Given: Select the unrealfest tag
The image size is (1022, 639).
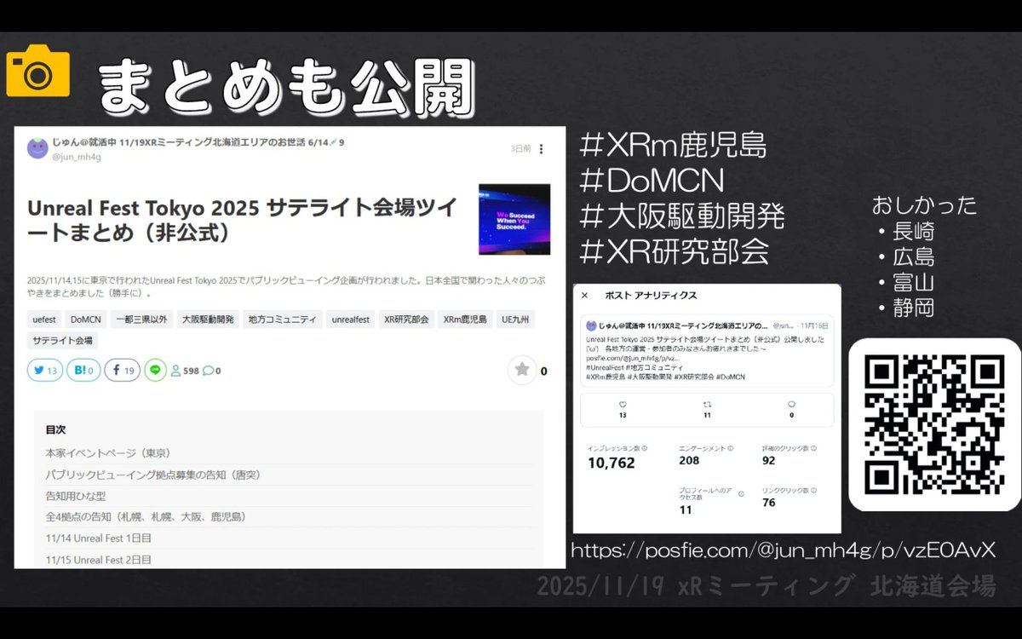Looking at the screenshot, I should [x=351, y=319].
